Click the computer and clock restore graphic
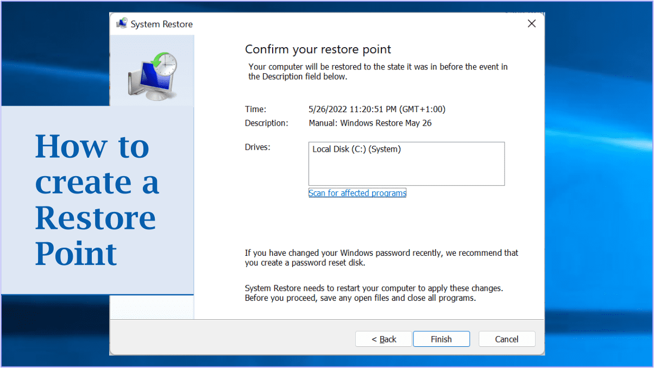The height and width of the screenshot is (368, 654). click(152, 76)
